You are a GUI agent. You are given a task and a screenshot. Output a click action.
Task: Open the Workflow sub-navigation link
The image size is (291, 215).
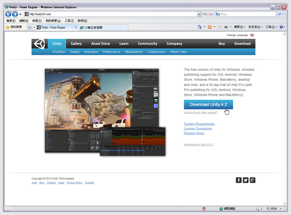pos(59,52)
